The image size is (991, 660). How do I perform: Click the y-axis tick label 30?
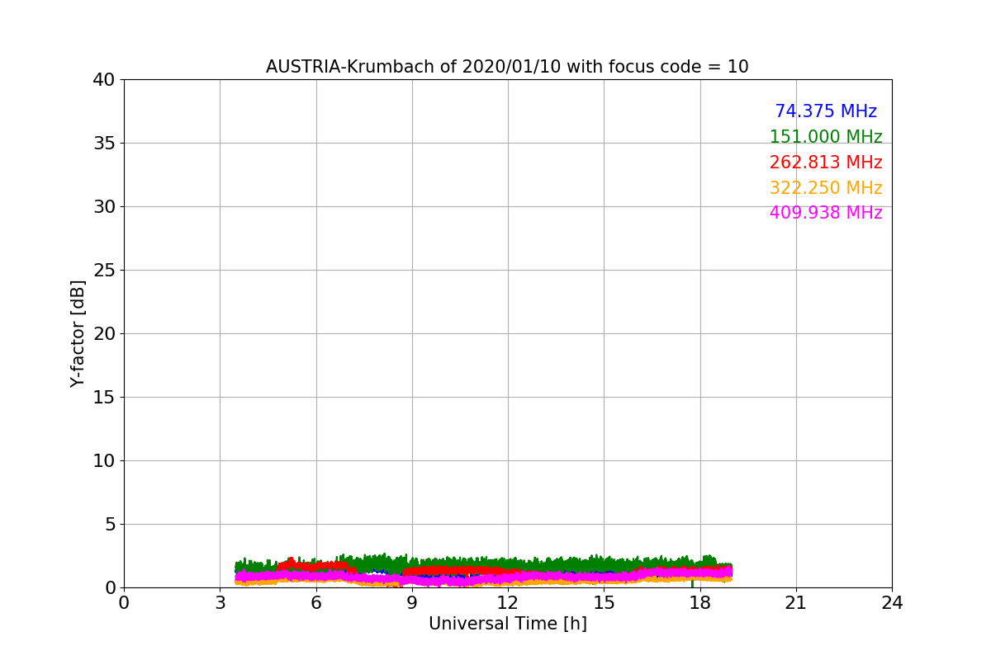104,207
